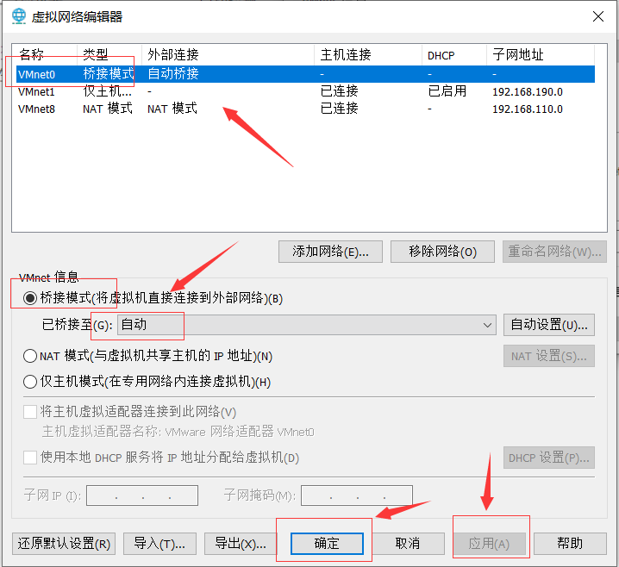619x567 pixels.
Task: Select the VMnet8 NAT network row
Action: click(172, 109)
